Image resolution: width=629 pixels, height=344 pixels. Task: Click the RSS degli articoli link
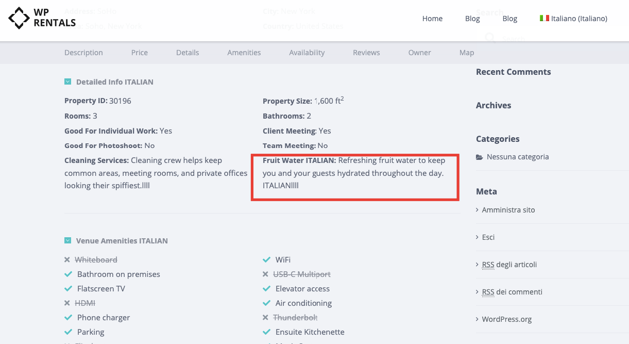(x=509, y=264)
